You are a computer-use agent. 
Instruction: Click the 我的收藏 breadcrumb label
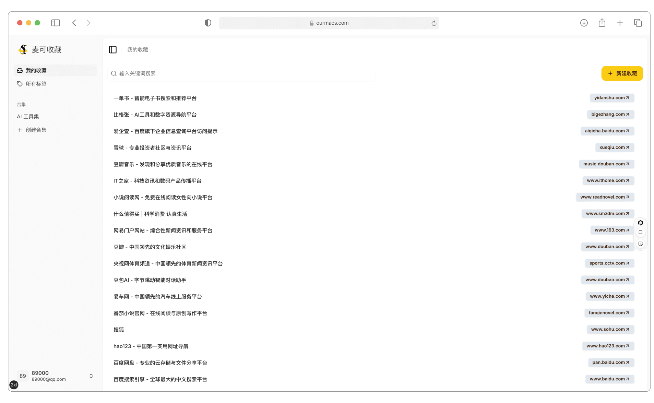tap(138, 50)
